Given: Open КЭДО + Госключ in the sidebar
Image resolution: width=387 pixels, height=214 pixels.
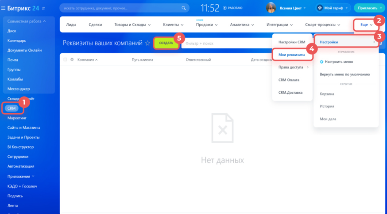Looking at the screenshot, I should (22, 186).
